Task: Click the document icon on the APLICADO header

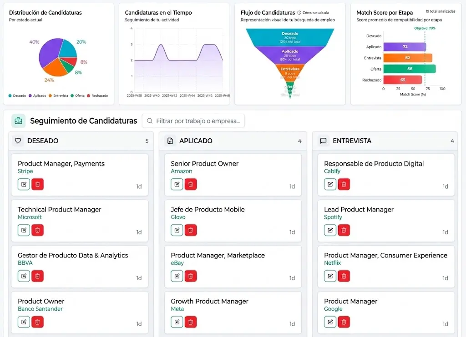Action: [171, 141]
